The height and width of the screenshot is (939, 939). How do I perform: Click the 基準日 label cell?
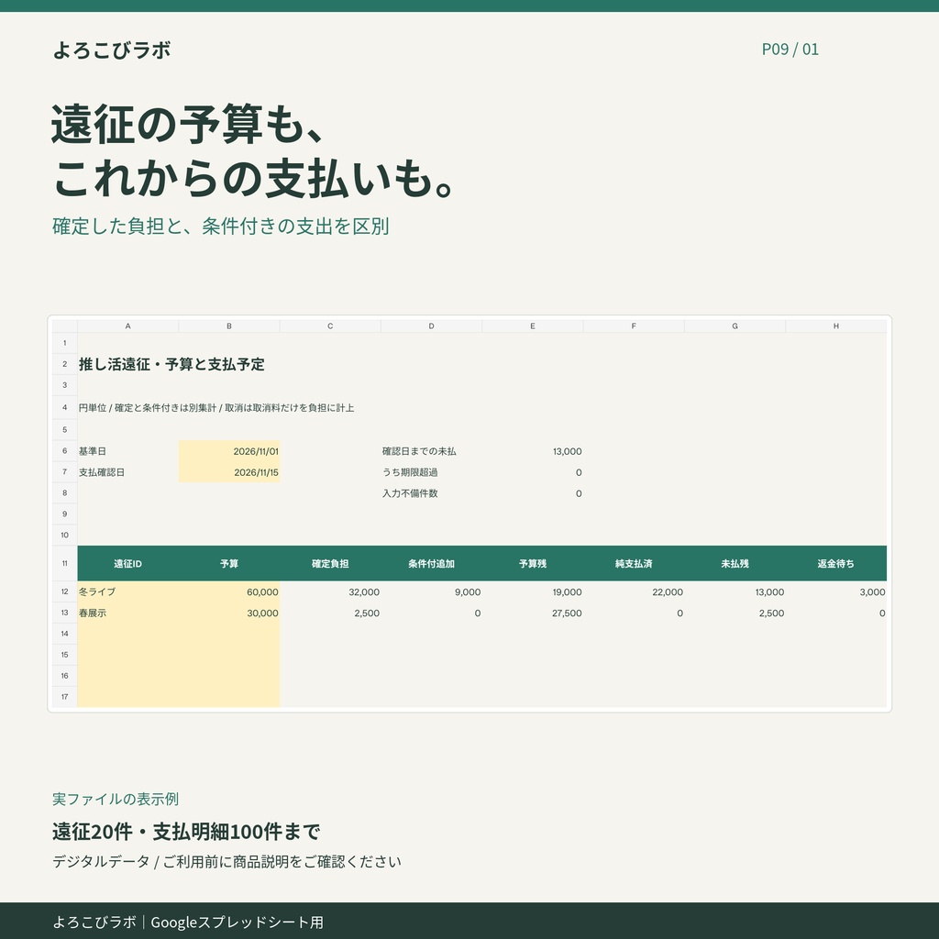pyautogui.click(x=127, y=451)
